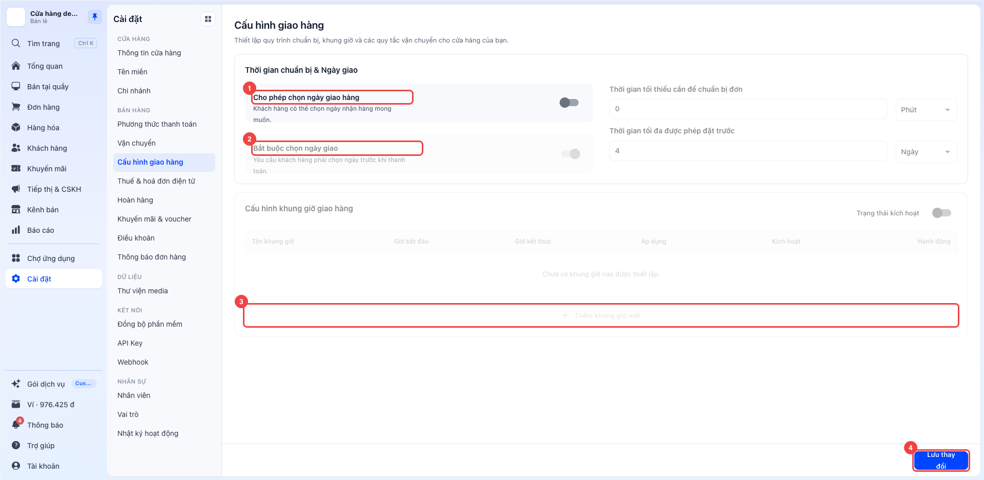Screen dimensions: 984x480
Task: Toggle the Bắt buộc chọn ngày giao switch
Action: [x=571, y=154]
